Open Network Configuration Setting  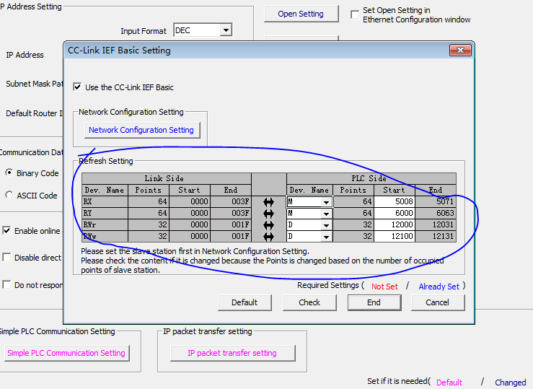point(141,130)
